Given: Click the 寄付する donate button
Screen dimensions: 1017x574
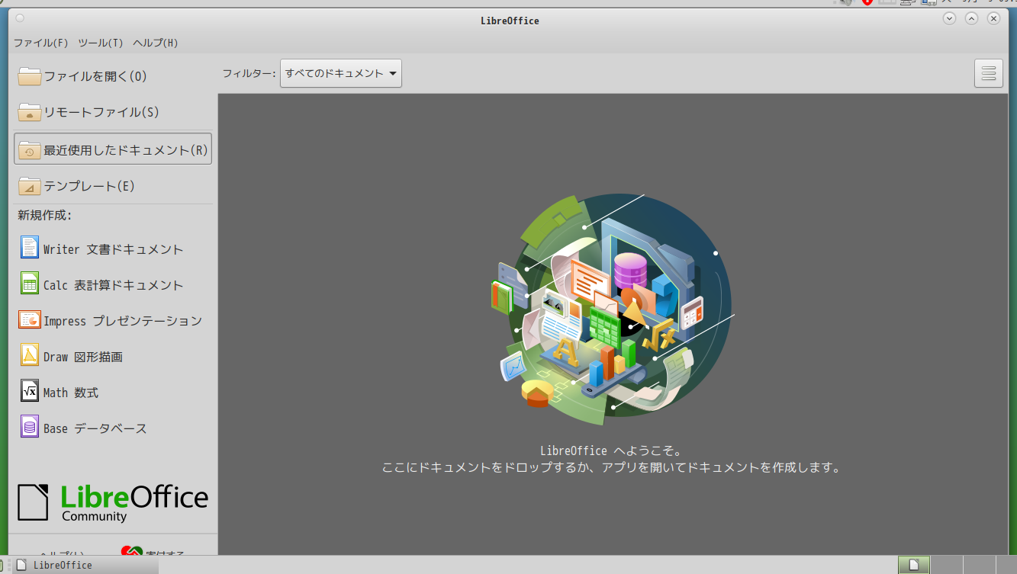Looking at the screenshot, I should [154, 550].
